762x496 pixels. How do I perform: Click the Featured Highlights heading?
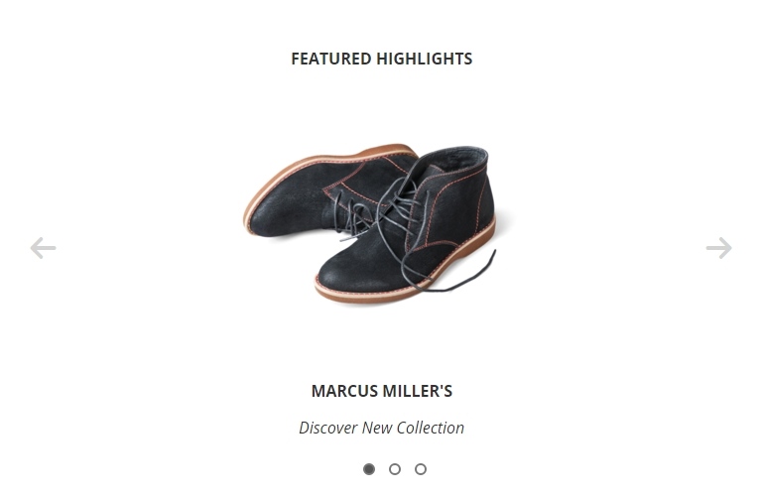tap(381, 59)
